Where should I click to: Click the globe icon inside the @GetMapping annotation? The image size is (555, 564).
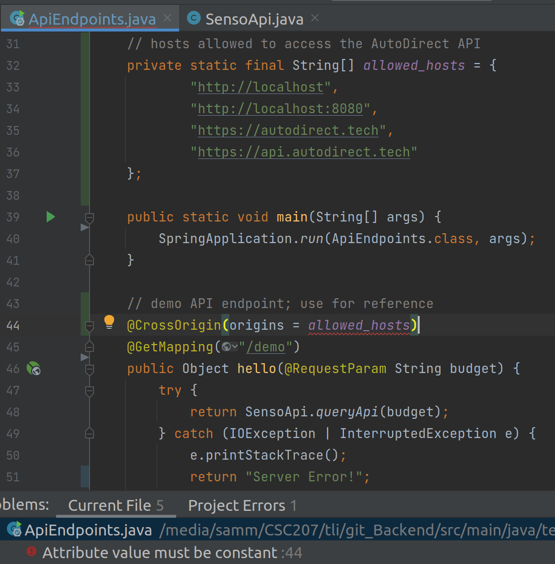tap(226, 346)
